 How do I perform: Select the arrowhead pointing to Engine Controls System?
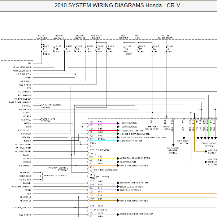118,134
